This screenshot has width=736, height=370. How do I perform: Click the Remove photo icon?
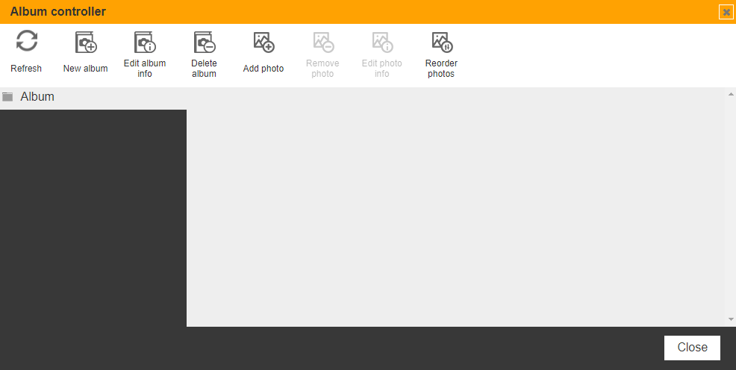point(323,43)
